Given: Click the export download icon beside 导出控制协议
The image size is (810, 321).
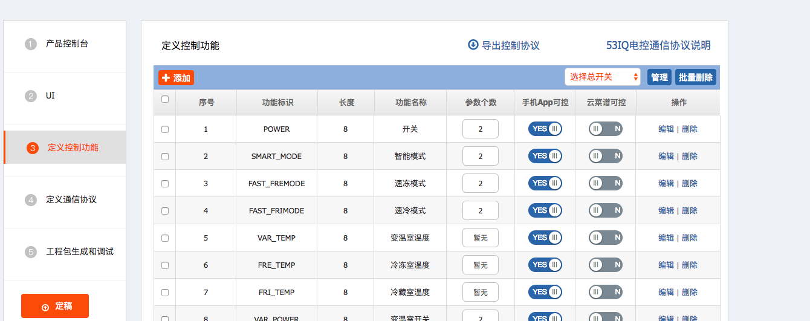Looking at the screenshot, I should click(473, 45).
